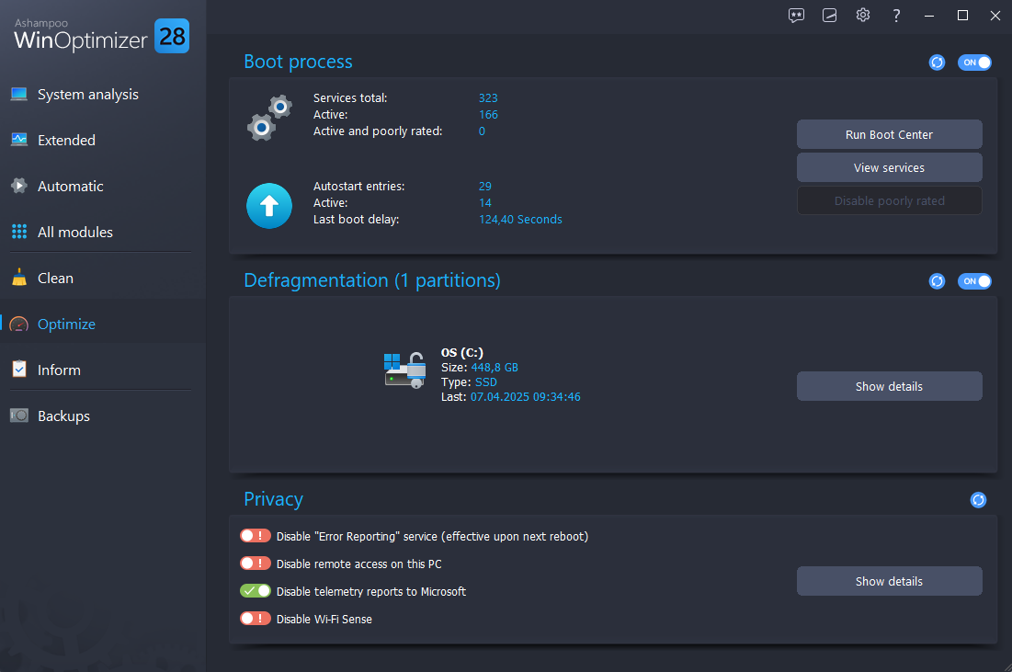This screenshot has height=672, width=1012.
Task: Click the Inform clipboard icon
Action: click(19, 370)
